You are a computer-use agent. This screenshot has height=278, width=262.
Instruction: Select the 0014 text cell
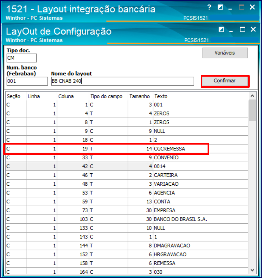coord(200,166)
